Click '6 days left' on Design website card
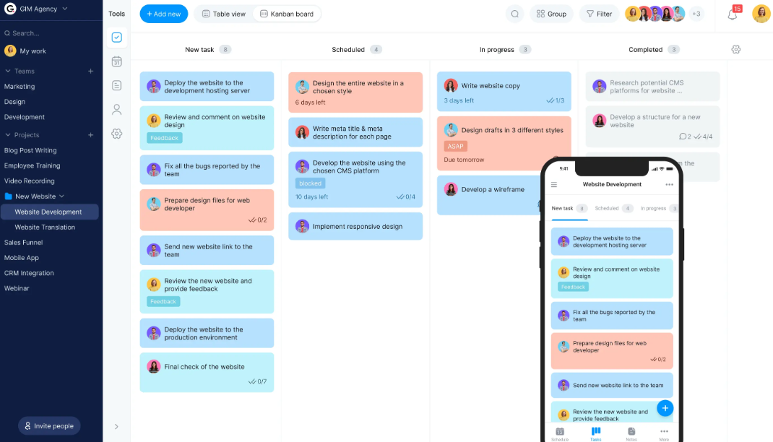This screenshot has width=773, height=442. [310, 103]
